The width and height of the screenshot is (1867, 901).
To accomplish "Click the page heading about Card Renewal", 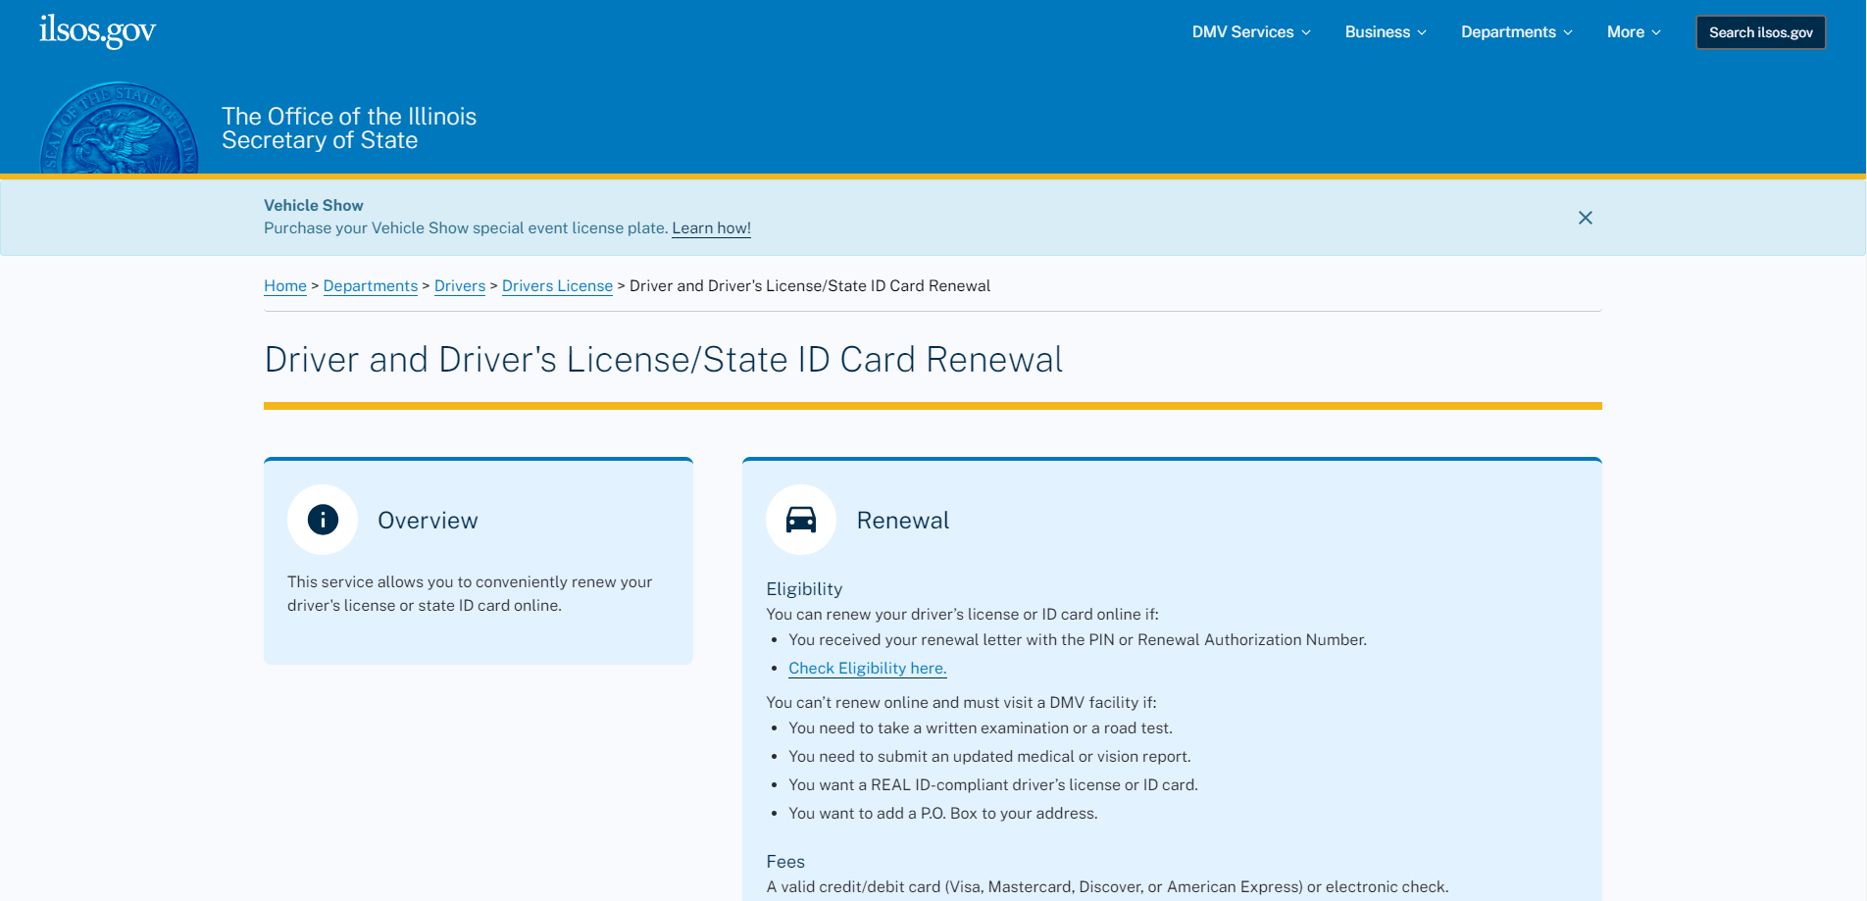I will tap(663, 360).
